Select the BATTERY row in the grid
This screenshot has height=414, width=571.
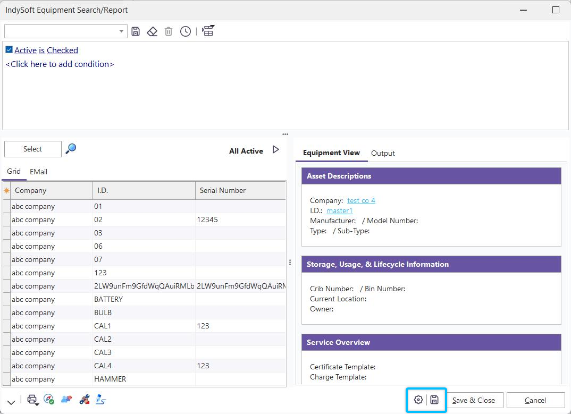point(108,299)
